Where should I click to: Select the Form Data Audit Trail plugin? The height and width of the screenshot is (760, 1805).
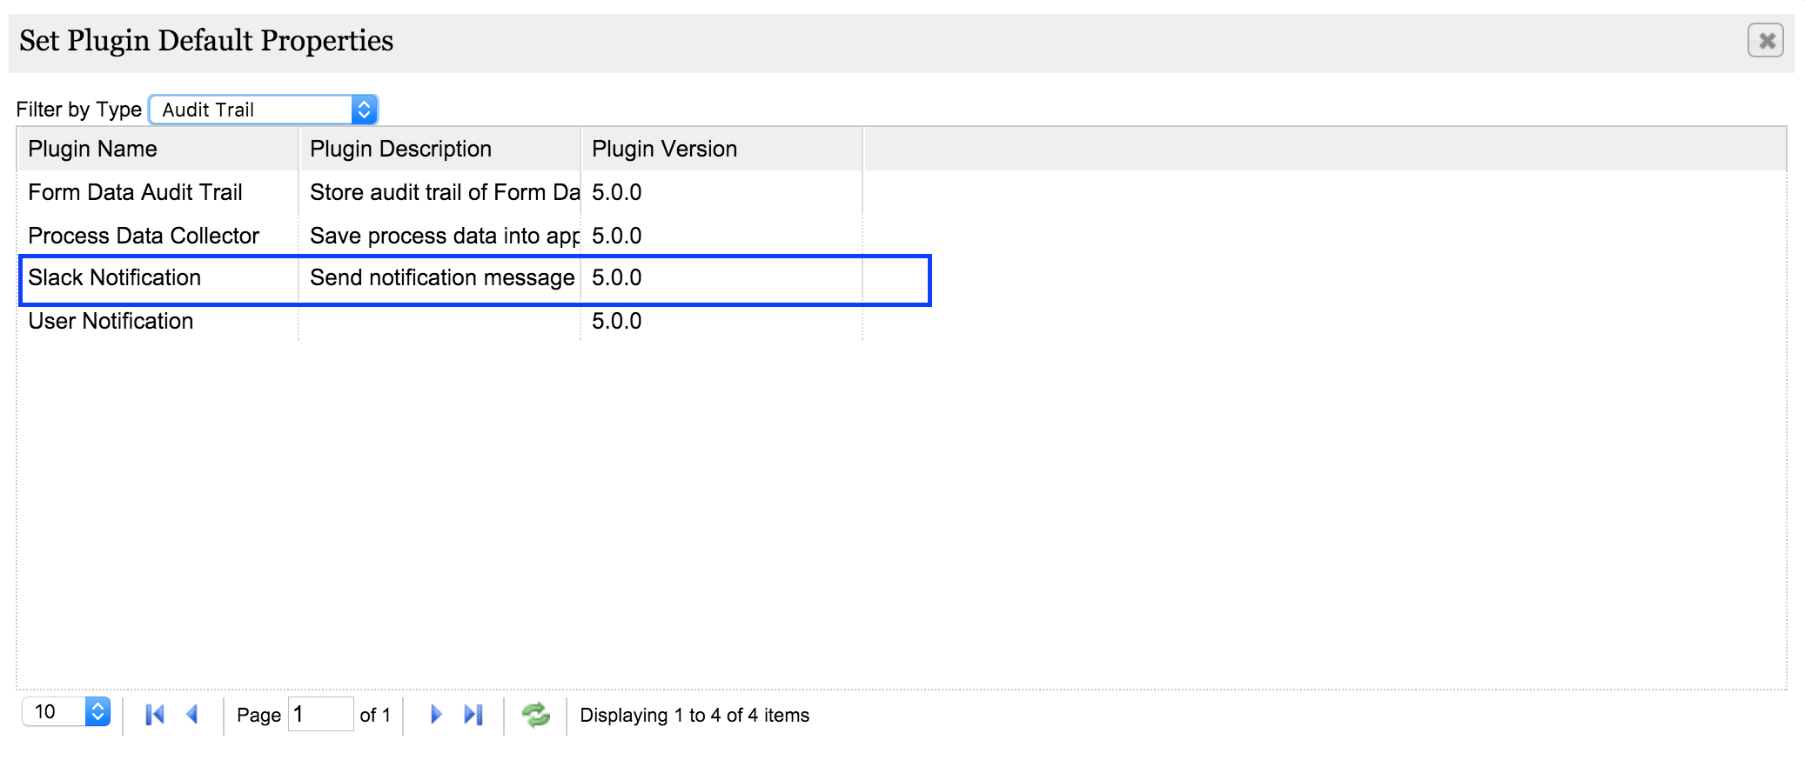pyautogui.click(x=136, y=192)
